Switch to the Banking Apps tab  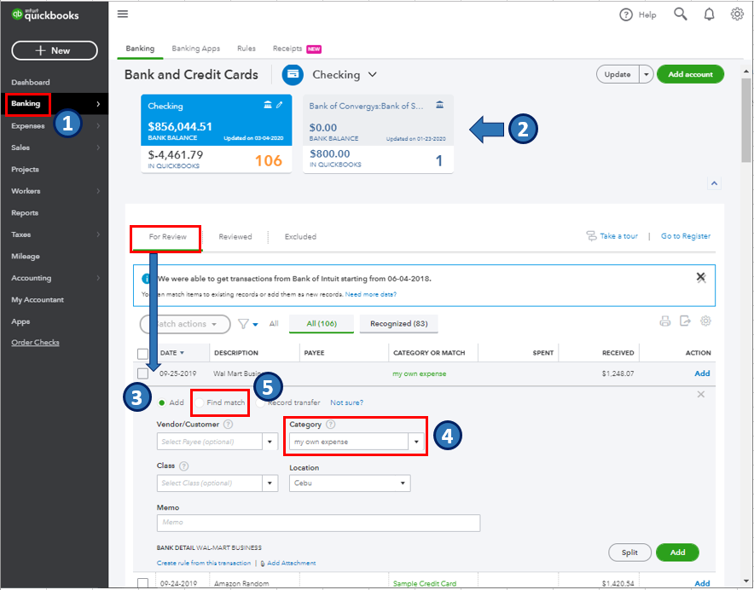pos(195,49)
